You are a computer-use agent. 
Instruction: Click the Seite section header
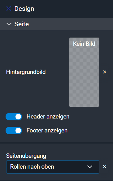(56, 24)
